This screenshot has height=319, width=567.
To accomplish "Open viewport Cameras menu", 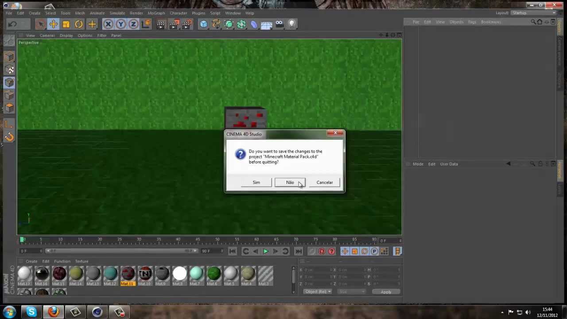I will tap(47, 35).
